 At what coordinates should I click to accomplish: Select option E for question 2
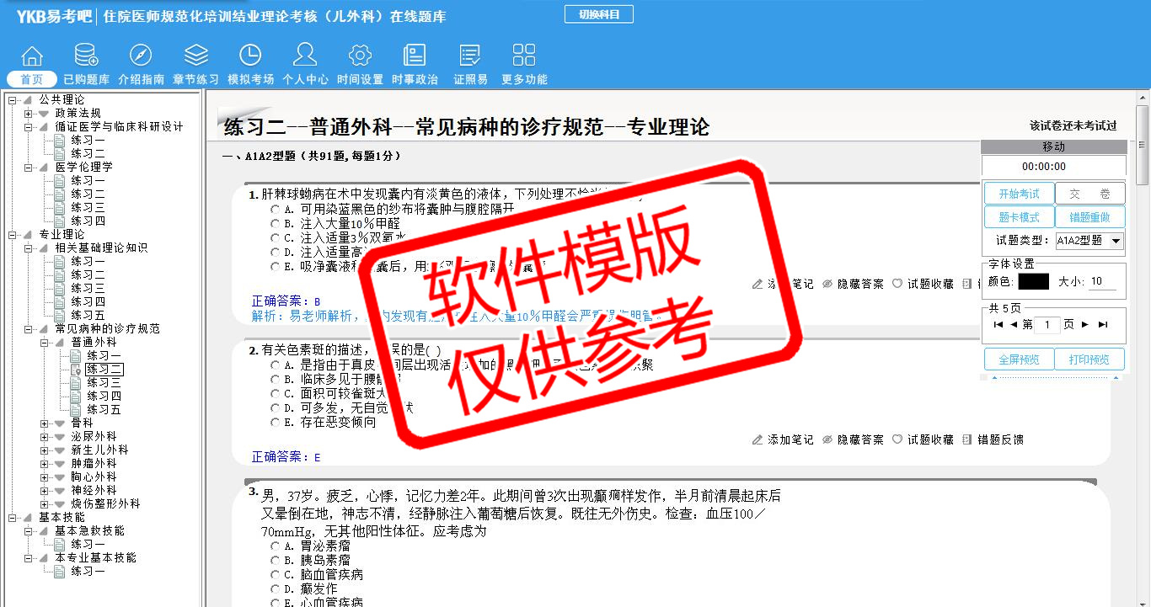point(275,423)
